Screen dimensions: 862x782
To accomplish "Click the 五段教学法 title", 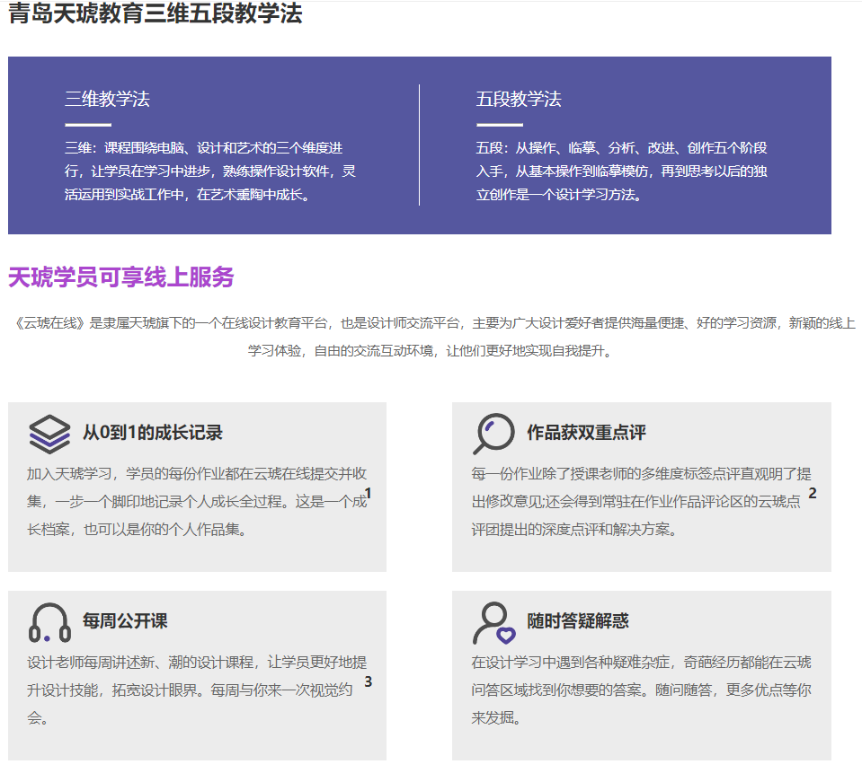I will click(519, 100).
